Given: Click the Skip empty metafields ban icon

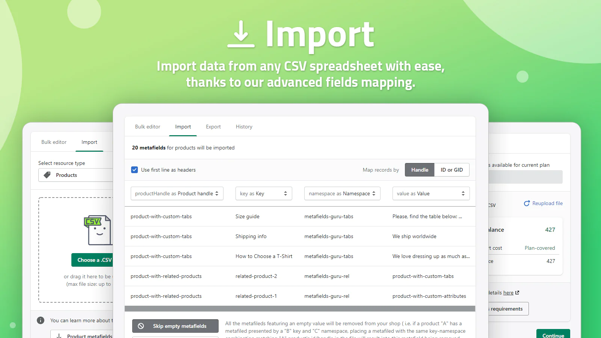Looking at the screenshot, I should pyautogui.click(x=141, y=326).
